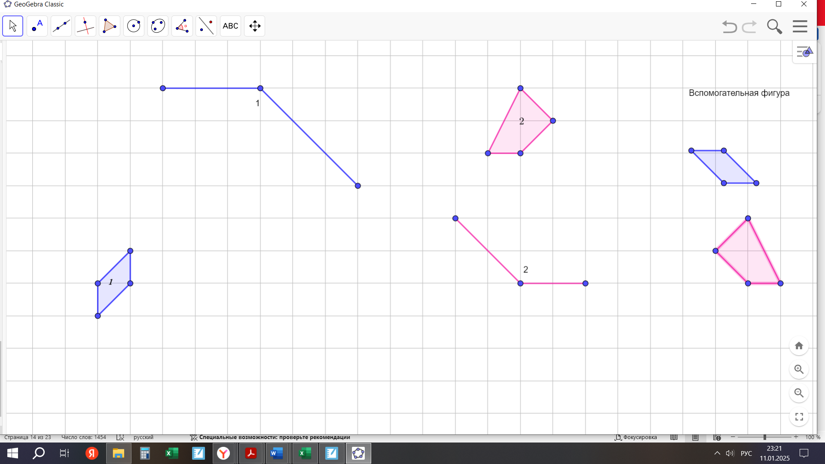Toggle fullscreen mode button
Viewport: 825px width, 464px height.
point(799,417)
